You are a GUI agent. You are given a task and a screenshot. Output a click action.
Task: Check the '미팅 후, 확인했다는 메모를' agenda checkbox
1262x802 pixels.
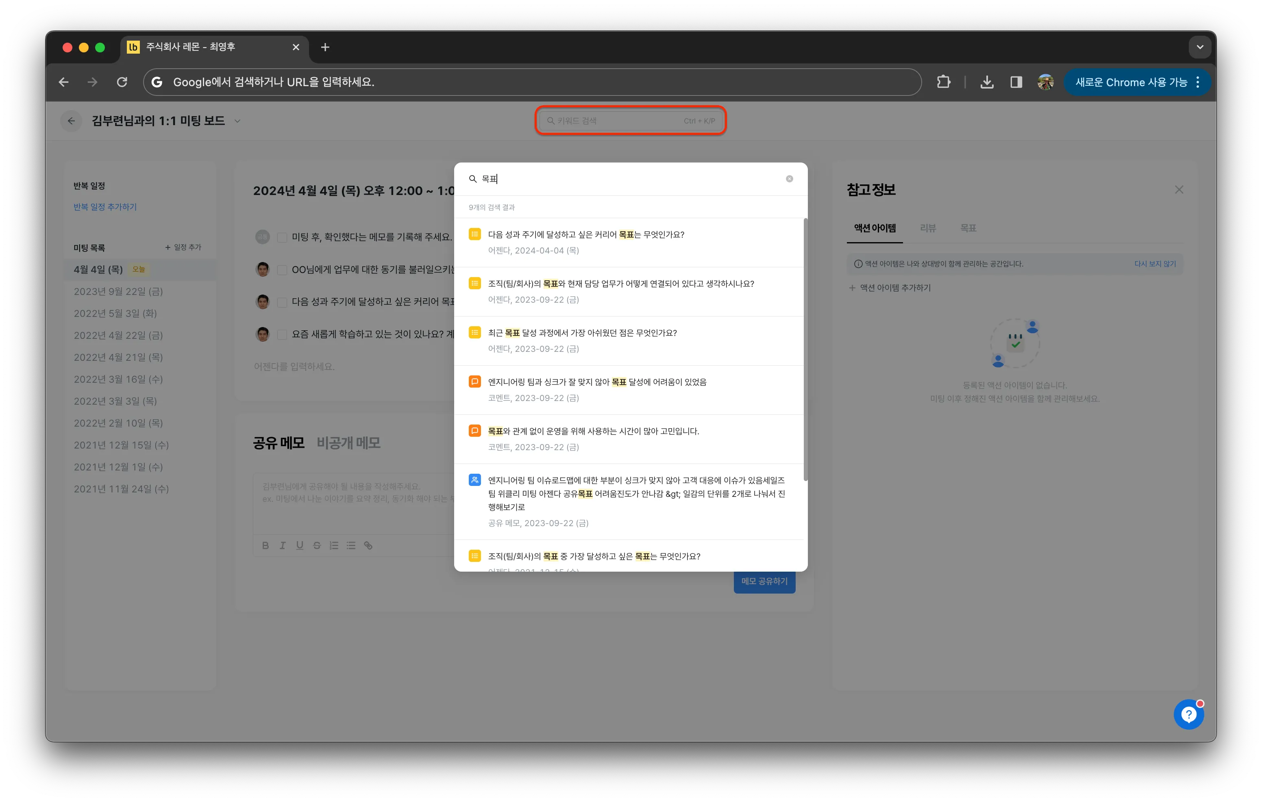282,237
